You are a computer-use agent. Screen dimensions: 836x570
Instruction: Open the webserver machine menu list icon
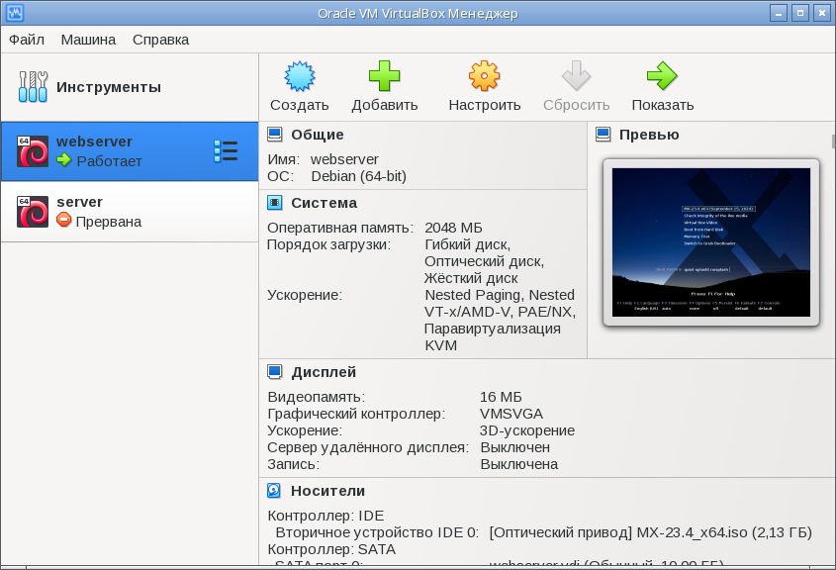[x=226, y=150]
